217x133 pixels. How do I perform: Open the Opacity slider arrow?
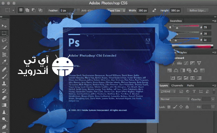coord(213,99)
